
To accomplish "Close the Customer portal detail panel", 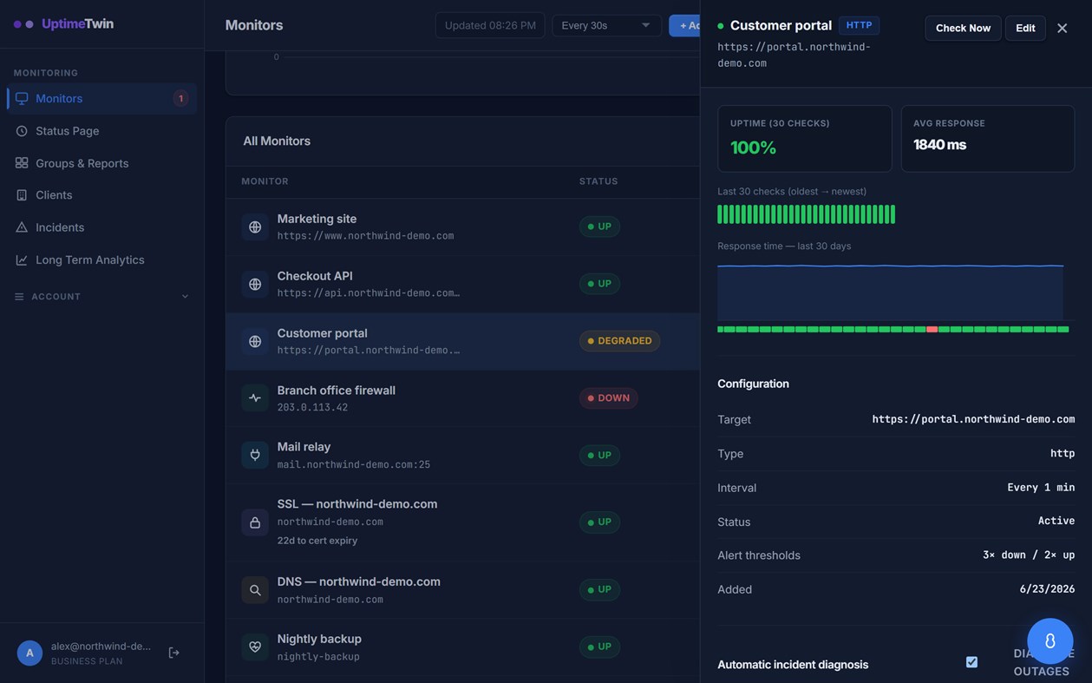I will click(1063, 28).
